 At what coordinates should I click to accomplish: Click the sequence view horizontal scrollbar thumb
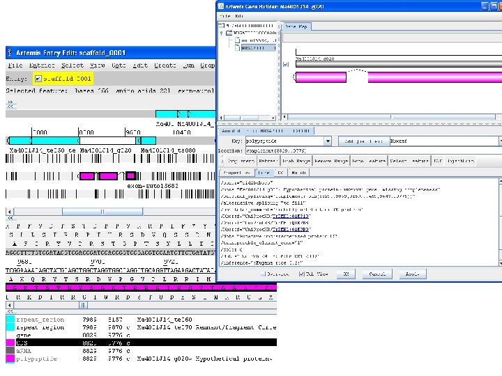click(83, 305)
